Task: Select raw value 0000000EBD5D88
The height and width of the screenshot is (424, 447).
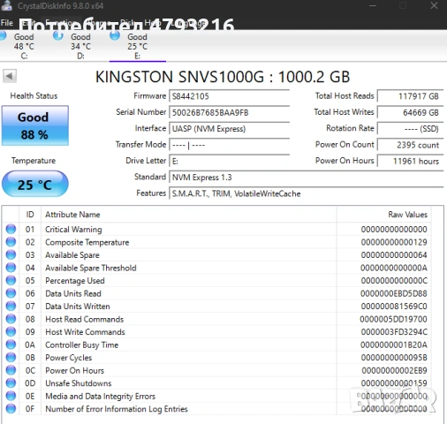Action: [394, 293]
